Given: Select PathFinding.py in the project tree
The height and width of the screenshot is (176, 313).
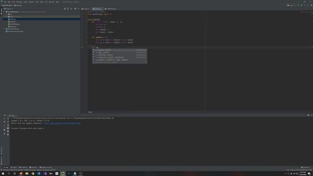Looking at the screenshot, I should [15, 24].
